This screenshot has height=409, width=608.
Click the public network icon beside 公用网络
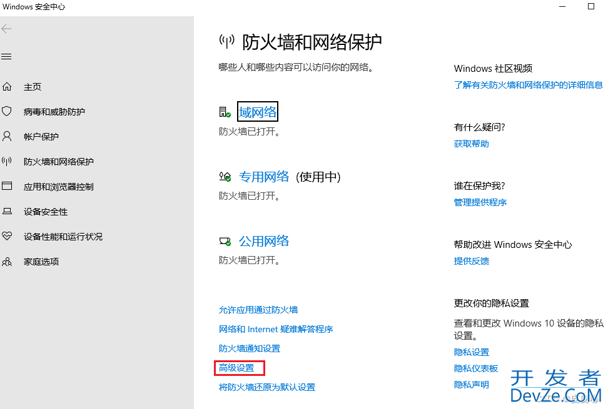point(225,242)
